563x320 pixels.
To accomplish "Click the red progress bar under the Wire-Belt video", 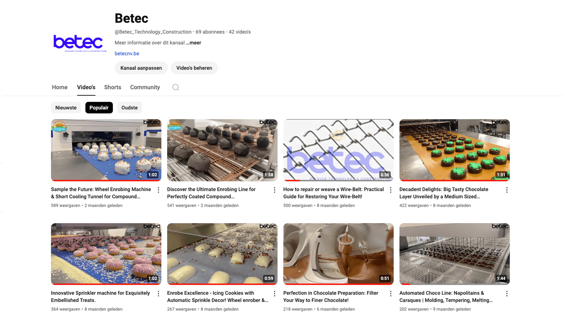I will 291,180.
